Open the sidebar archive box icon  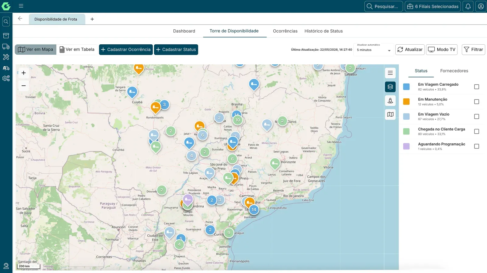[6, 36]
